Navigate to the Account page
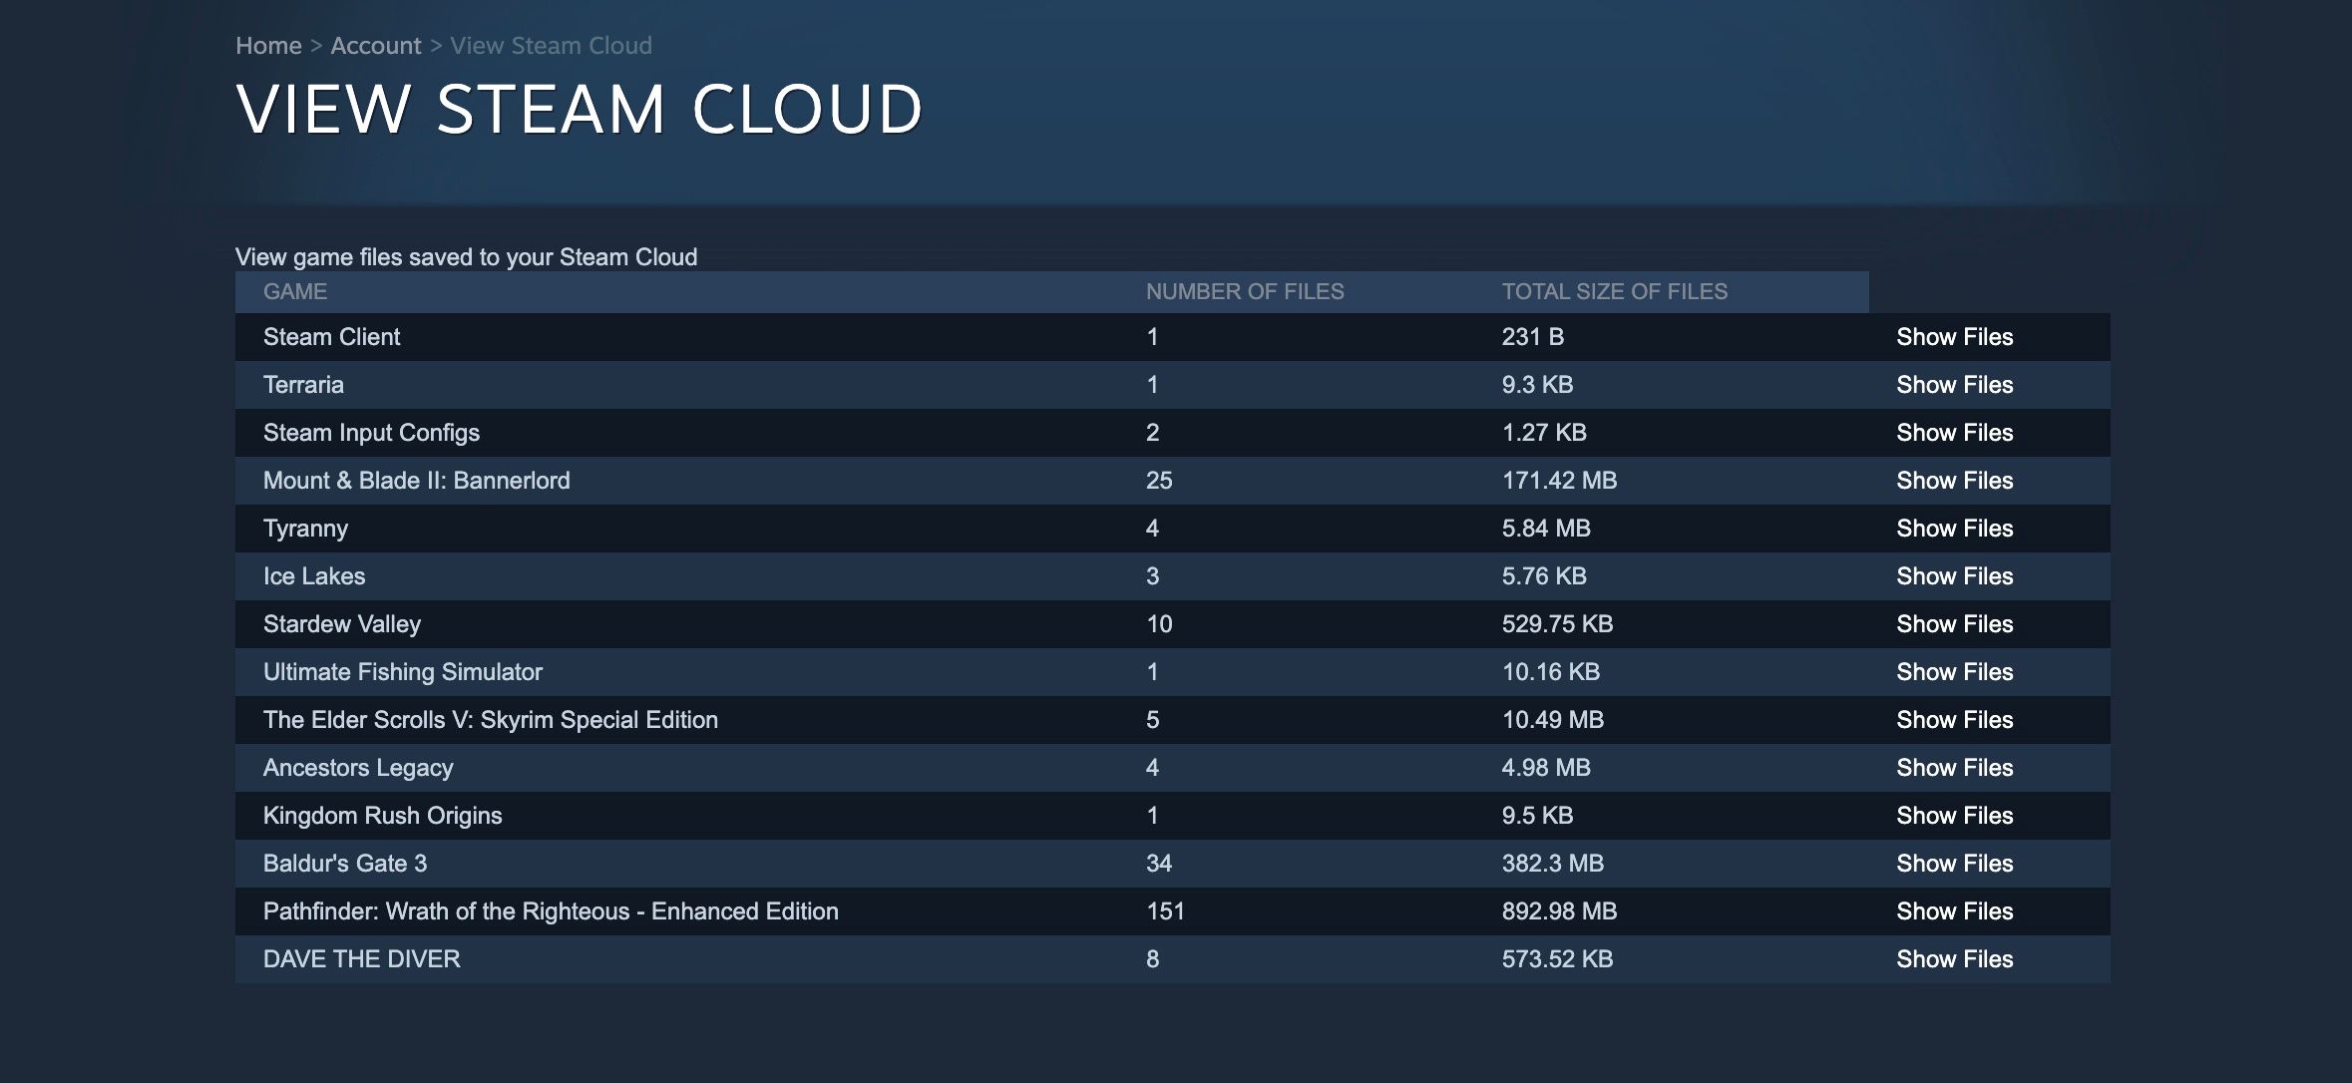2352x1083 pixels. click(376, 45)
